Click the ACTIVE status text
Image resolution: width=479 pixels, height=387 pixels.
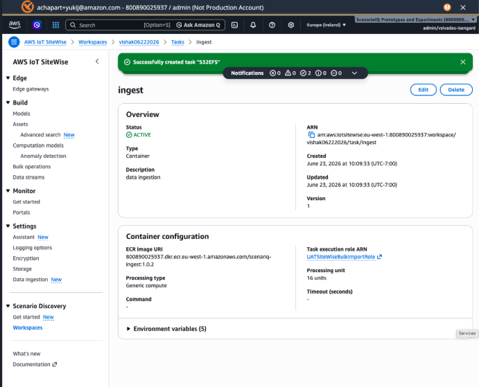(142, 135)
